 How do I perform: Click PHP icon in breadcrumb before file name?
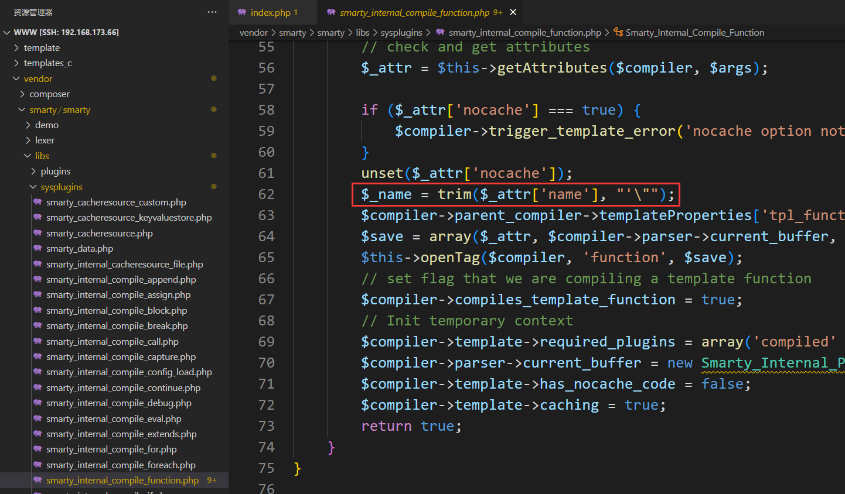[x=440, y=33]
